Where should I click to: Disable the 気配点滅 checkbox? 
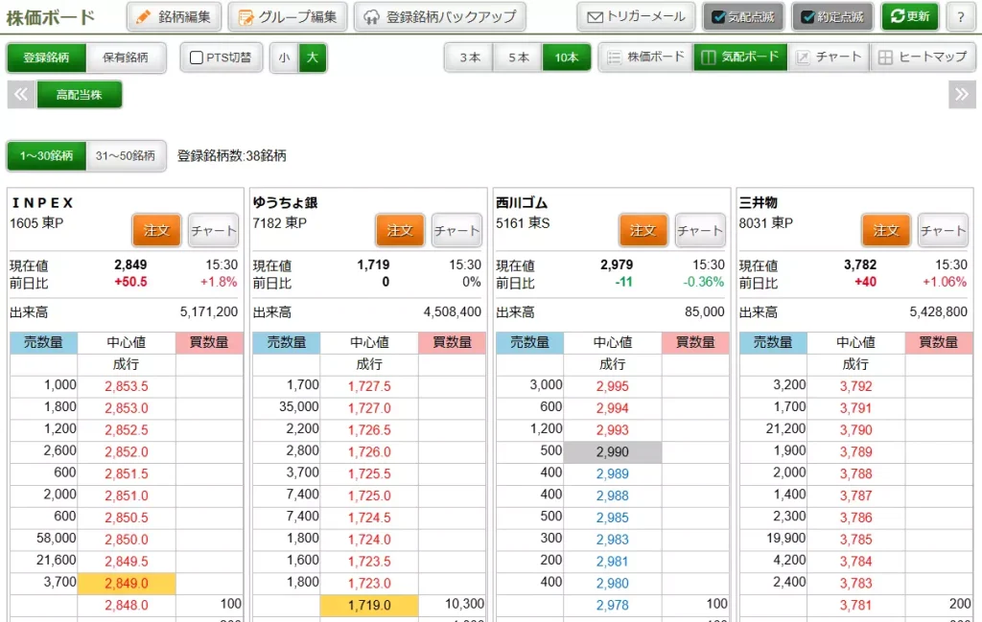[x=718, y=17]
